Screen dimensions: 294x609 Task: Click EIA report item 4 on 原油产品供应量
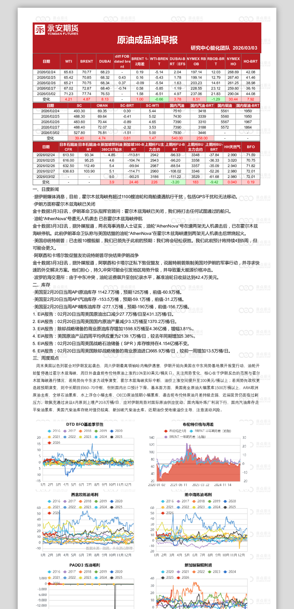click(114, 336)
